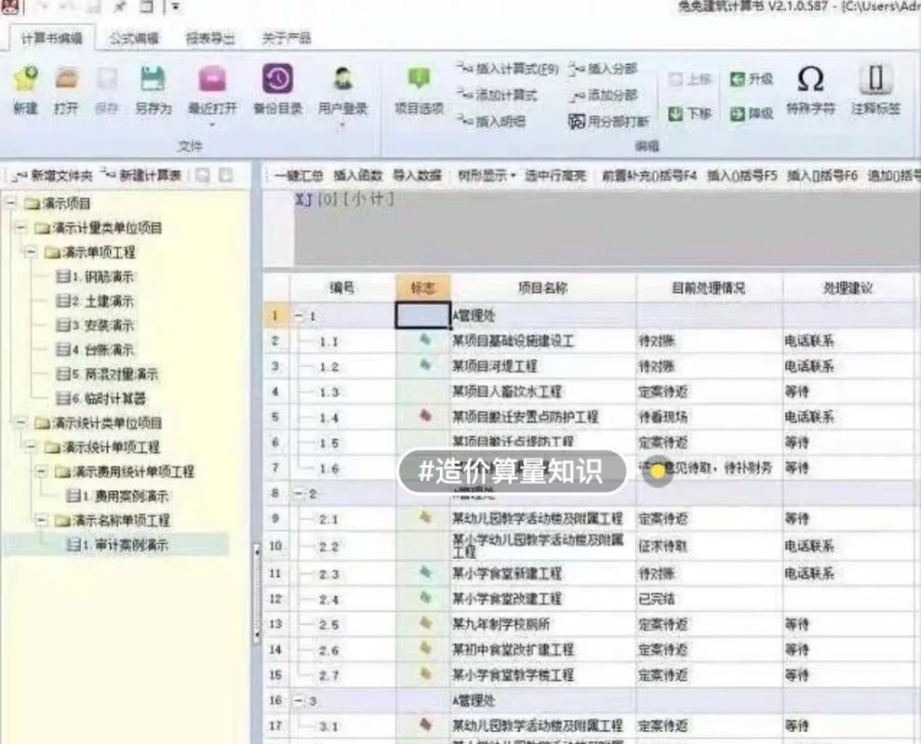
Task: Click the green flag icon in row 2.4
Action: (x=425, y=598)
